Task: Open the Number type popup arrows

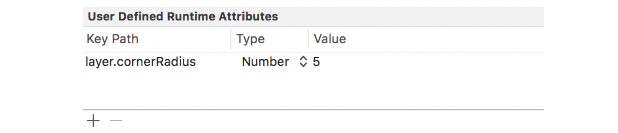Action: (x=303, y=62)
